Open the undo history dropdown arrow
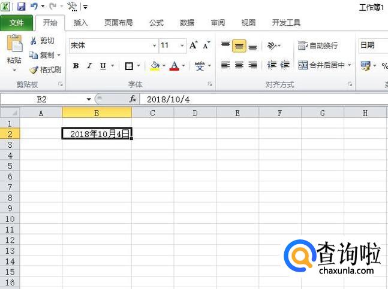 [x=43, y=7]
